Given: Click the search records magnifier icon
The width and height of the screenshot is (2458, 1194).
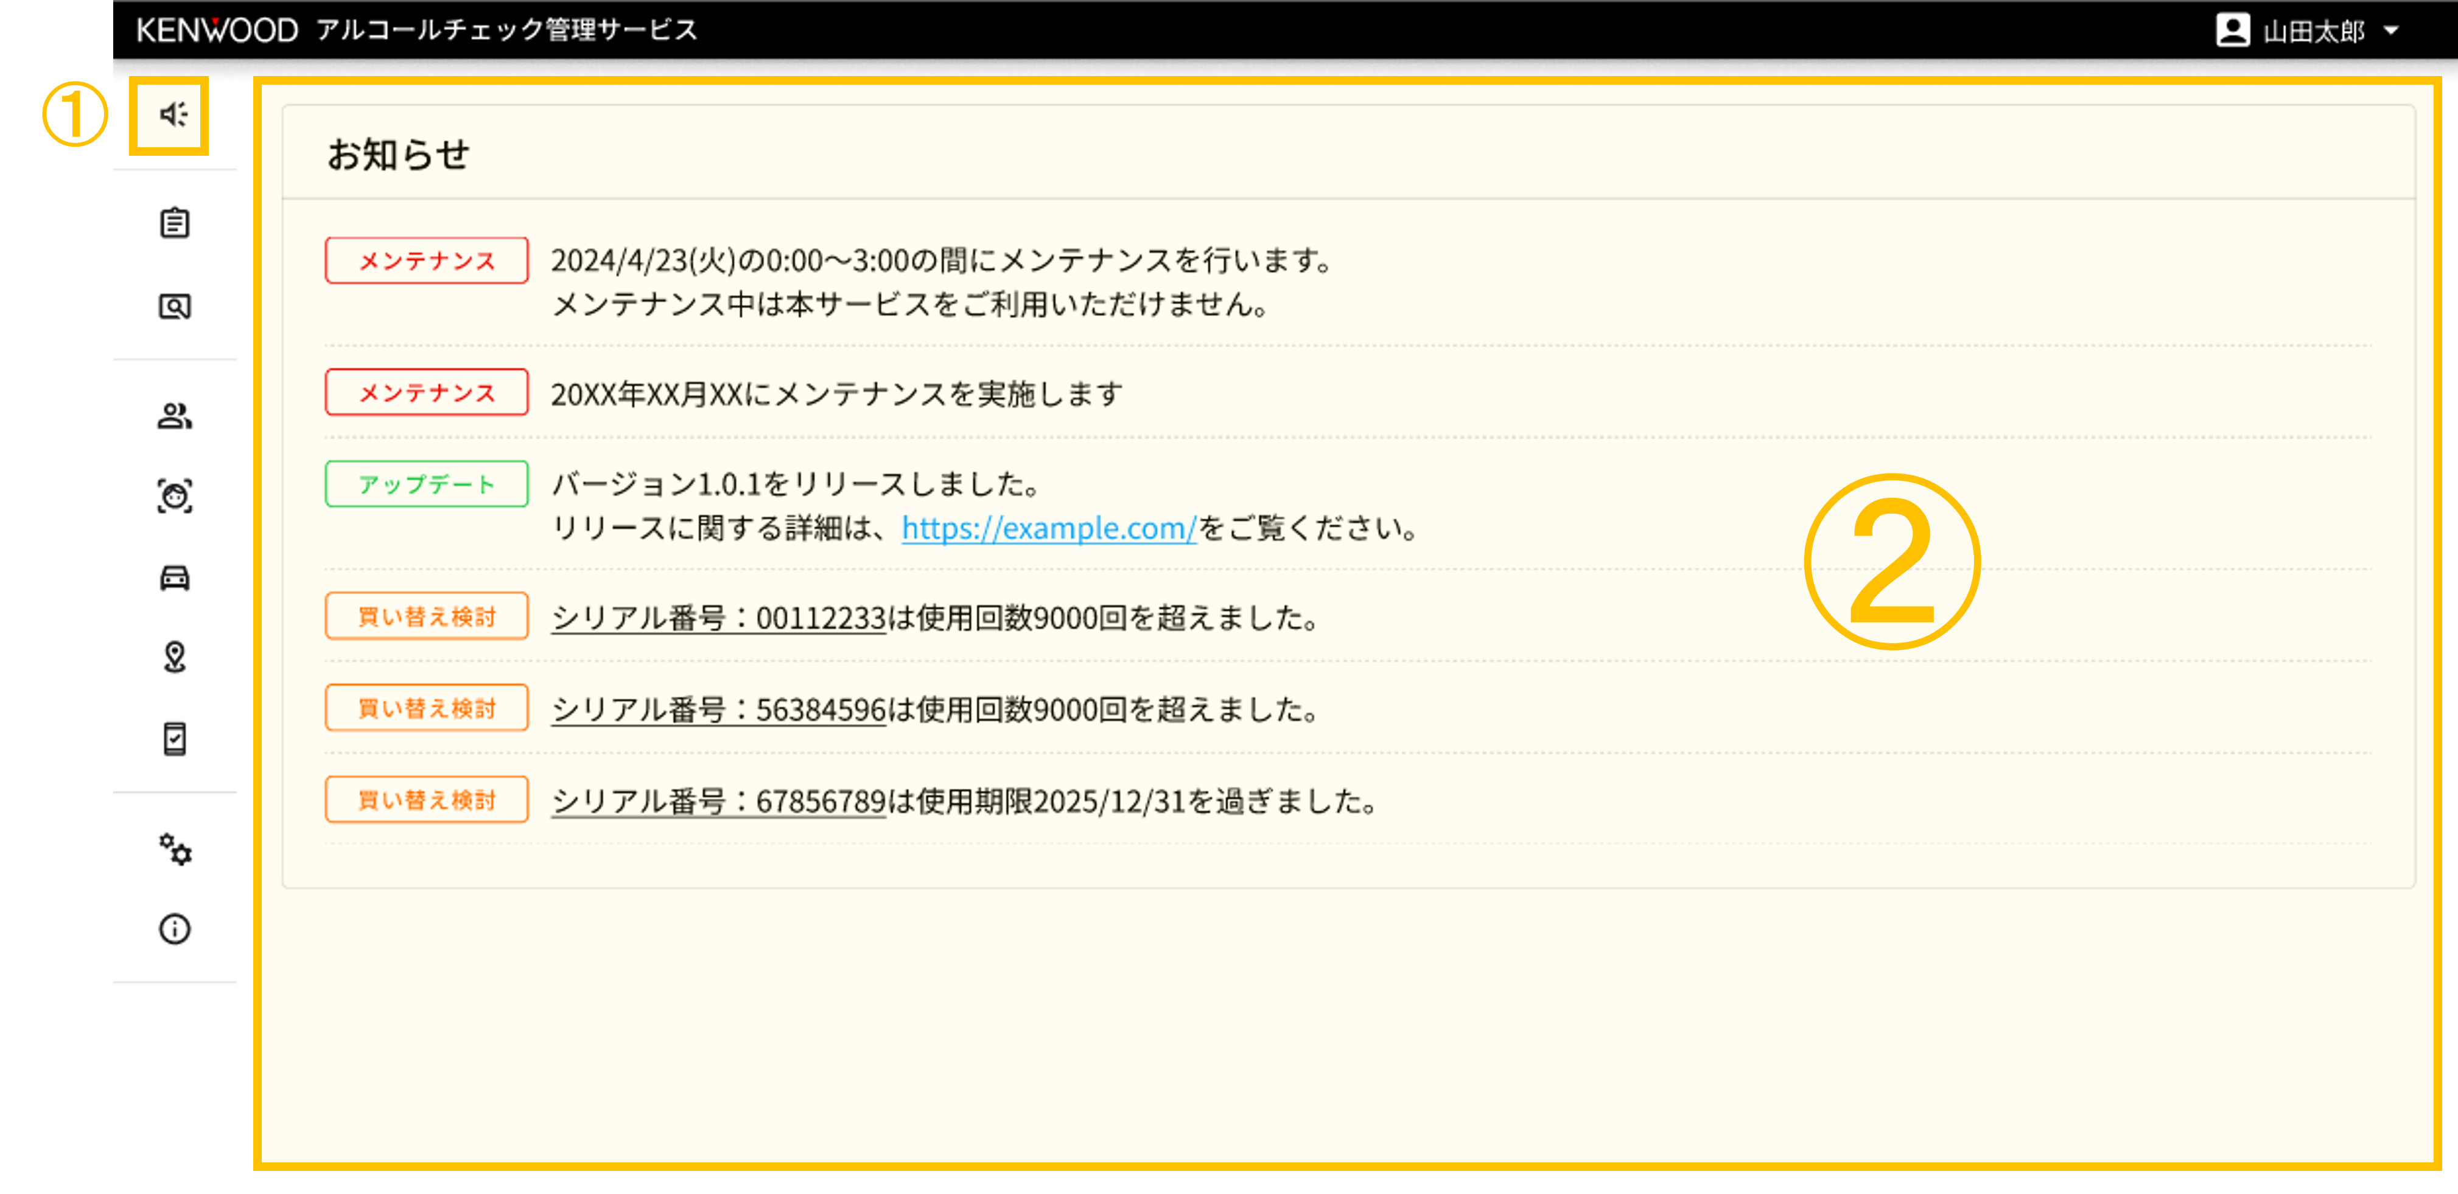Looking at the screenshot, I should (x=175, y=306).
